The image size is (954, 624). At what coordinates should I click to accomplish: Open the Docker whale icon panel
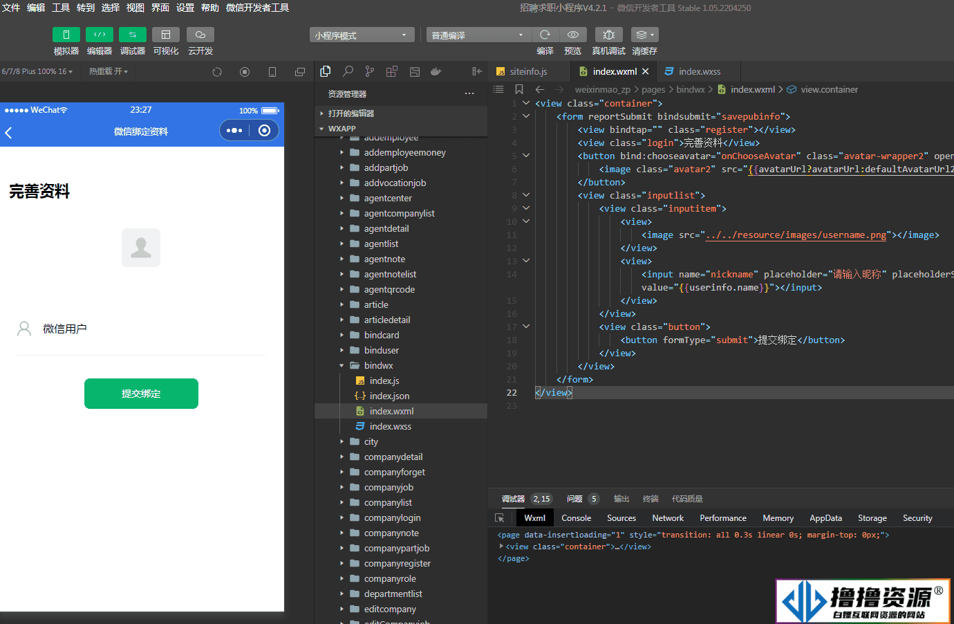[x=436, y=71]
